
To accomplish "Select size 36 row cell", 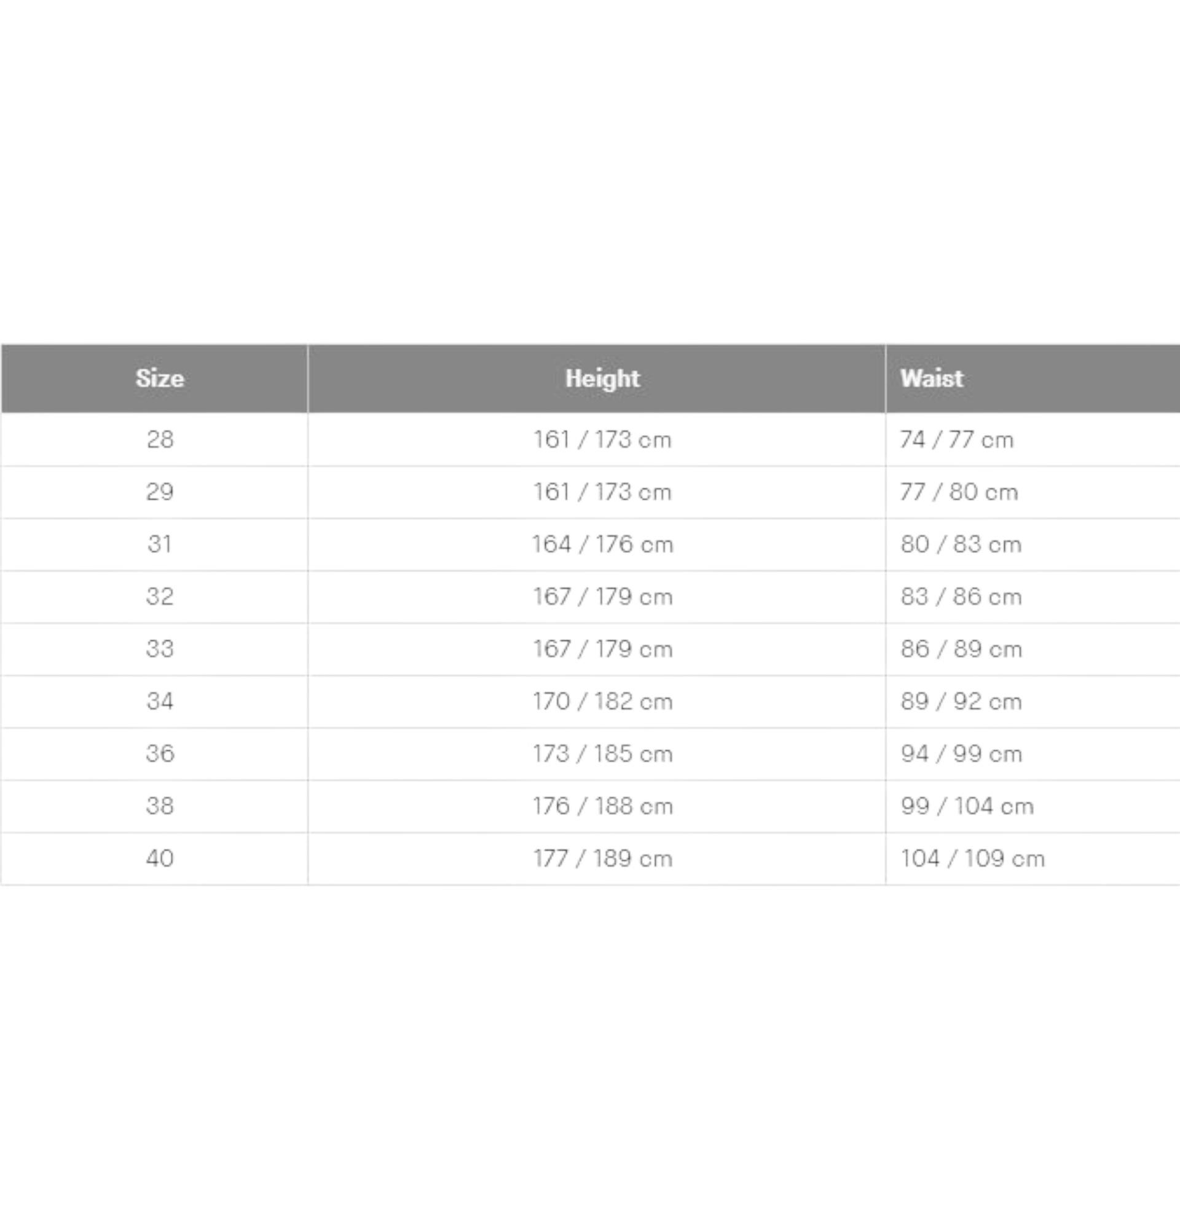I will (160, 753).
